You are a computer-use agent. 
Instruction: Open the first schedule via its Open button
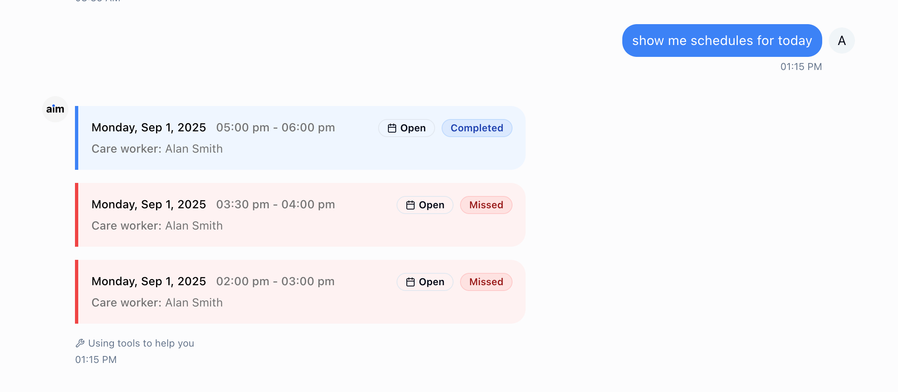click(406, 128)
